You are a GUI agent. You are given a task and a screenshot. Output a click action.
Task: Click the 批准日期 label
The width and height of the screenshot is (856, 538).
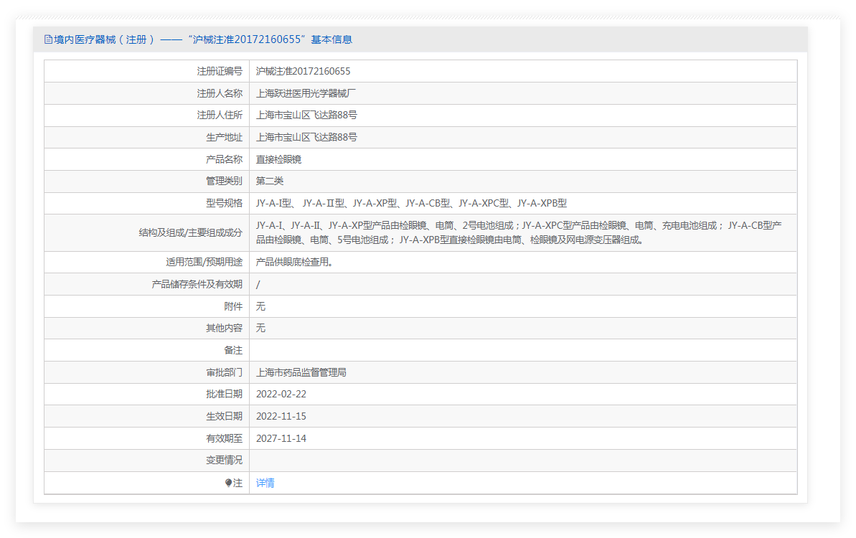point(224,394)
